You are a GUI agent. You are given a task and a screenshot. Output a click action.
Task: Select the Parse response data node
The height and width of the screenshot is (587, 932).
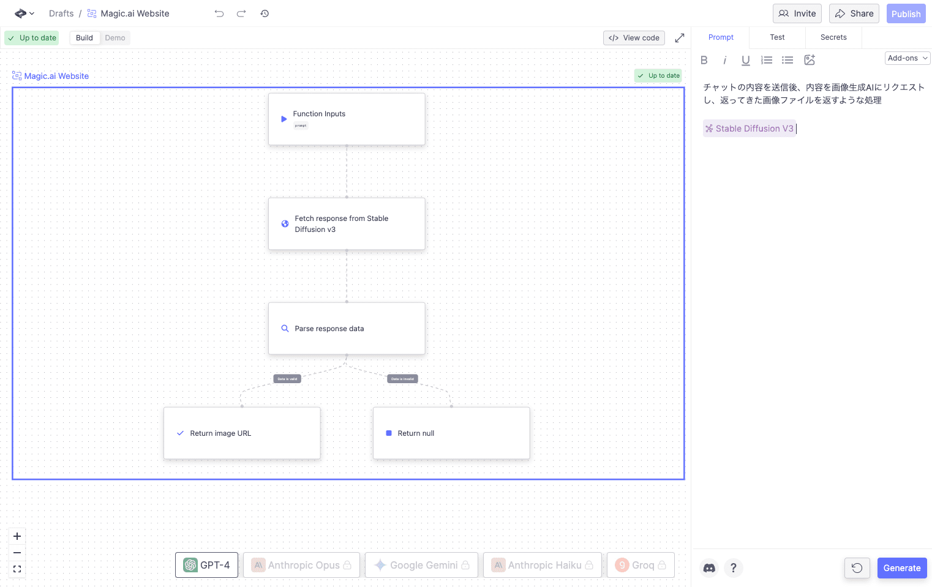pyautogui.click(x=347, y=329)
